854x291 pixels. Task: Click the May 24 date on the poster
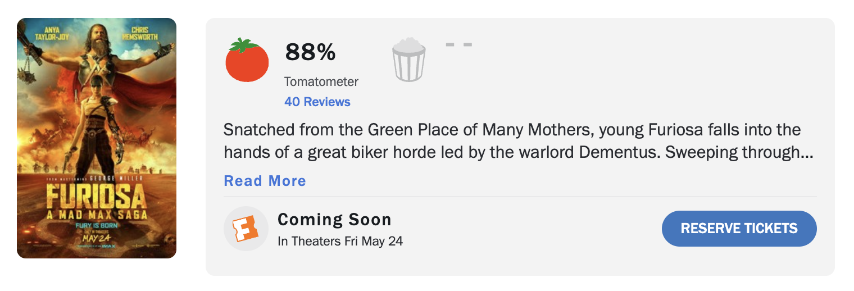tap(96, 239)
